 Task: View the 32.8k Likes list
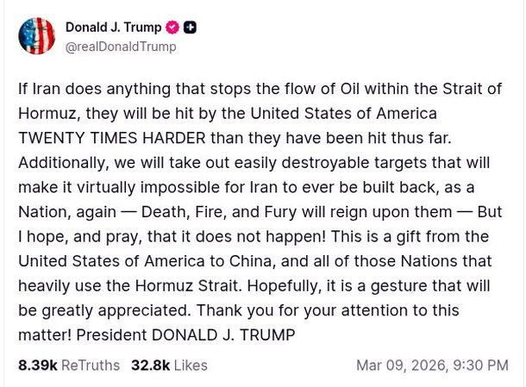point(169,365)
